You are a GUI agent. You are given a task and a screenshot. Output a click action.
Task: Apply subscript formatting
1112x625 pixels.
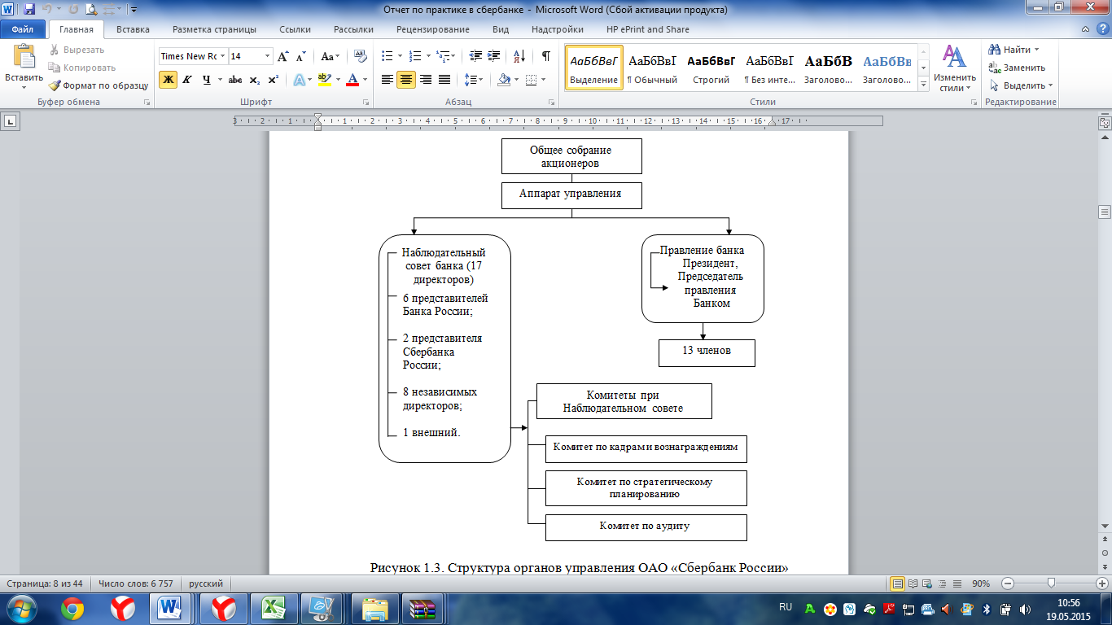(x=255, y=80)
